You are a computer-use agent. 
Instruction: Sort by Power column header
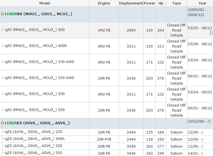point(149,3)
